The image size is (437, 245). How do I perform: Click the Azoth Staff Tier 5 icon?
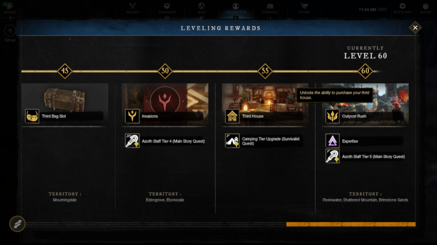[332, 156]
